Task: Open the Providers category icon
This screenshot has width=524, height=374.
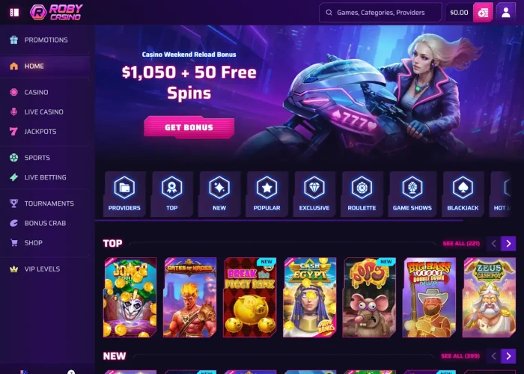Action: click(x=124, y=194)
